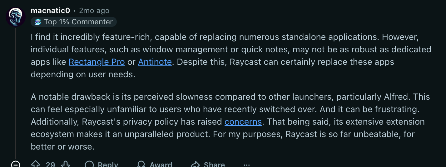Follow the Antinote hyperlink
446x167 pixels.
coord(155,62)
